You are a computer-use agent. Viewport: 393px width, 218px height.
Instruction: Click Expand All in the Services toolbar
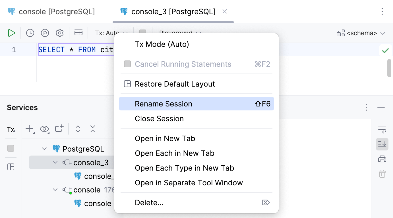click(78, 129)
